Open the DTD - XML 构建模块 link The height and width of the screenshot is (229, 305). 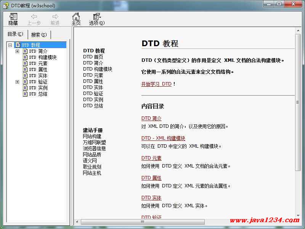pyautogui.click(x=163, y=138)
